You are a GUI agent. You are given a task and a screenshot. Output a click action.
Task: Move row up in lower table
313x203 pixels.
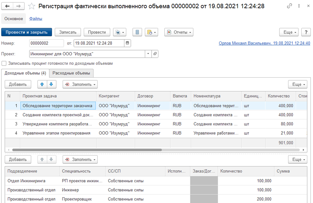pos(42,159)
